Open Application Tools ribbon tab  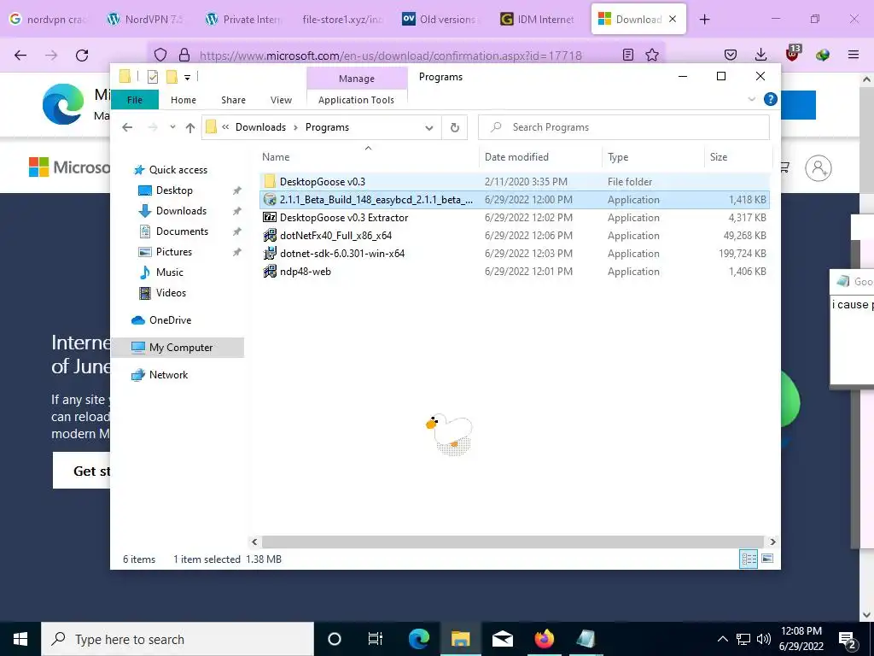click(356, 100)
